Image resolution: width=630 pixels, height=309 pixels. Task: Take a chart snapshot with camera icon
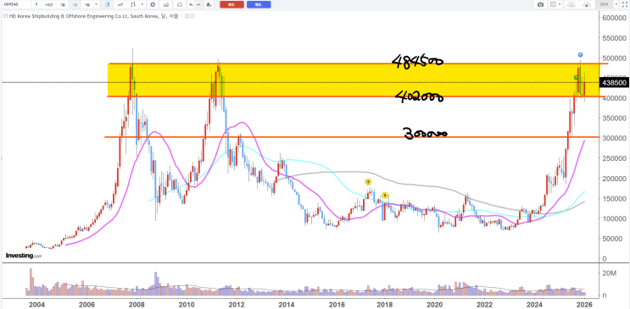pos(540,4)
